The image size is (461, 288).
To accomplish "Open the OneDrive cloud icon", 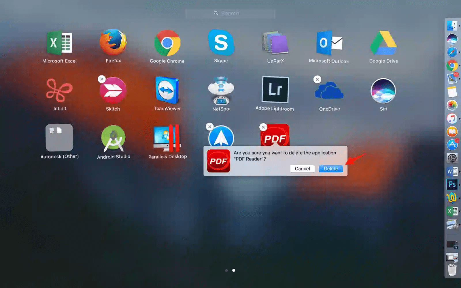I will pos(329,90).
